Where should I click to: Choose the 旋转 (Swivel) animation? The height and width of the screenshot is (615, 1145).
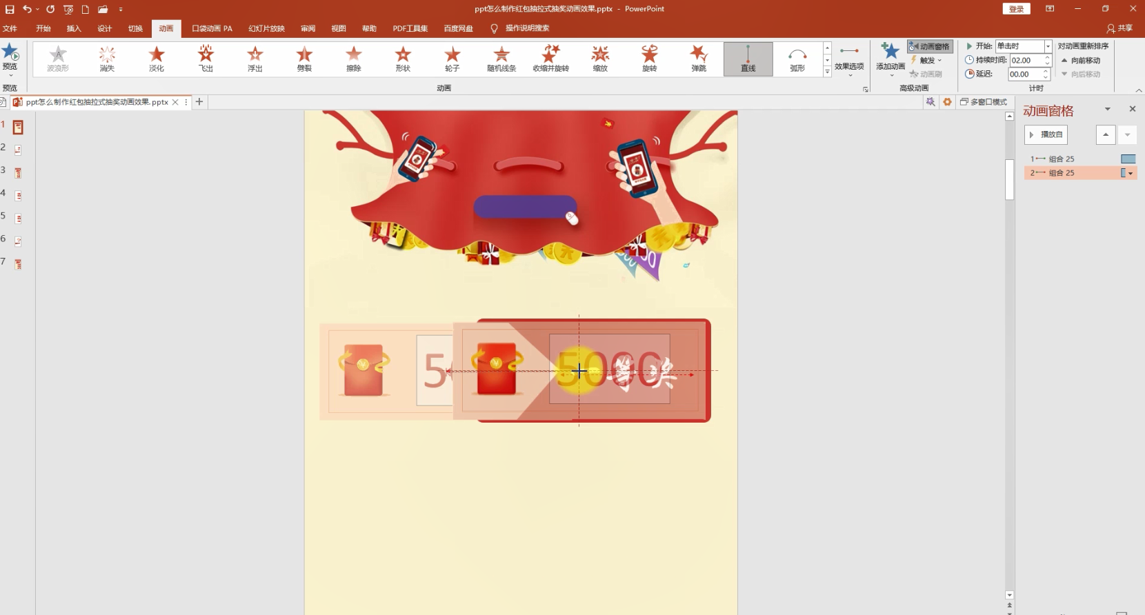tap(650, 59)
